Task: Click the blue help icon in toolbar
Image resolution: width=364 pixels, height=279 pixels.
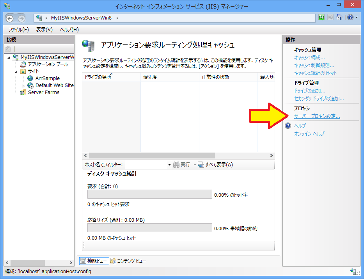Action: [x=350, y=18]
